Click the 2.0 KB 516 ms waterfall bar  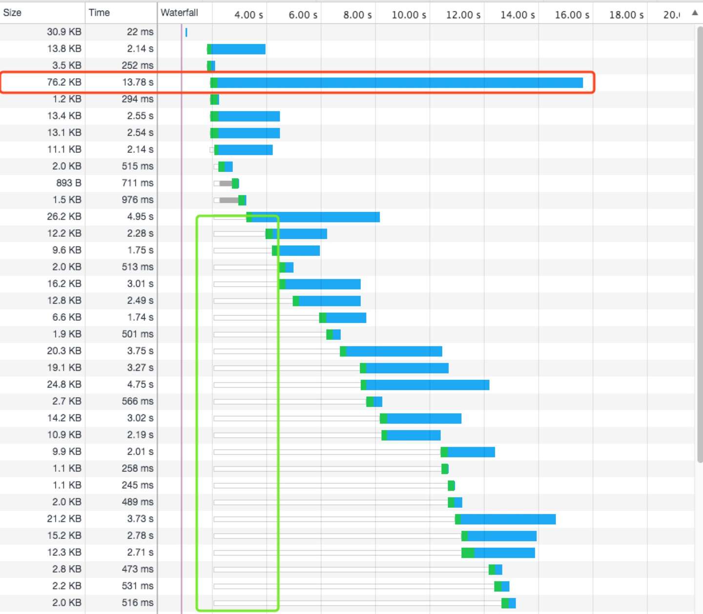click(x=509, y=603)
